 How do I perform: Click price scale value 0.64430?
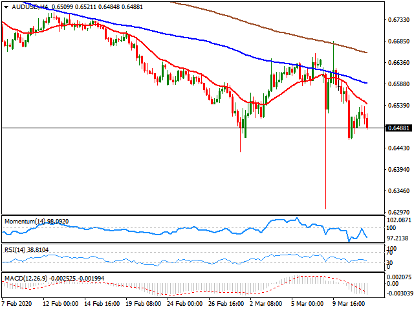pos(398,148)
